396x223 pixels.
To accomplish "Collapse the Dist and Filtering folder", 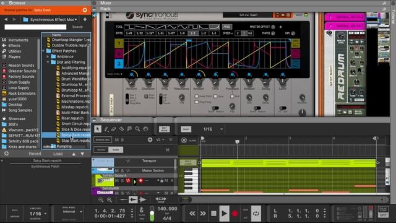I will pyautogui.click(x=48, y=62).
